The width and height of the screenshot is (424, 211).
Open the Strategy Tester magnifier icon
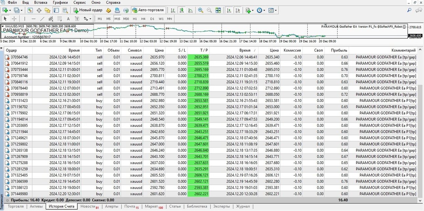tap(65, 10)
